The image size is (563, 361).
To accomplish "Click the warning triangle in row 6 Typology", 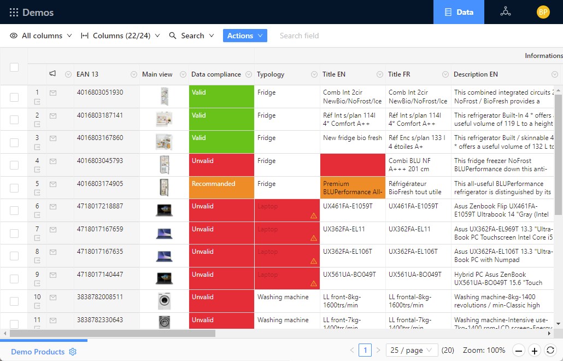I will [x=314, y=216].
